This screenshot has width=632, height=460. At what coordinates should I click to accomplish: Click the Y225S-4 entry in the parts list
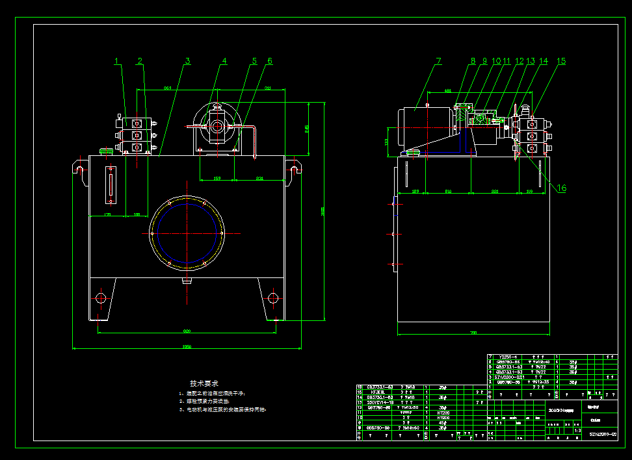click(x=508, y=357)
